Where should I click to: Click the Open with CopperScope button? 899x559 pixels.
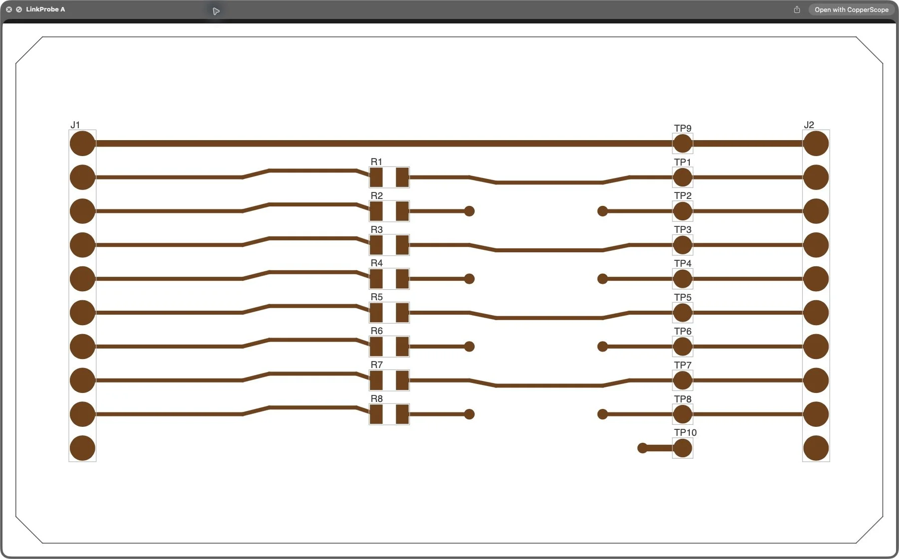pyautogui.click(x=851, y=9)
